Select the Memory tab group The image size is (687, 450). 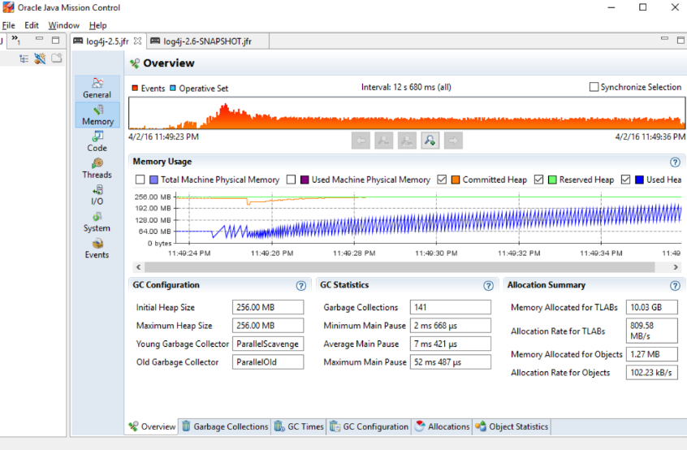[97, 115]
